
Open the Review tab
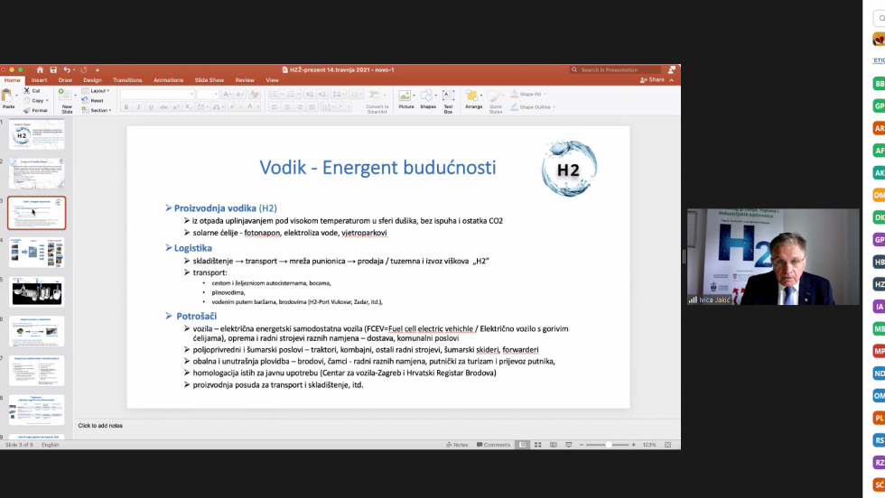coord(245,80)
